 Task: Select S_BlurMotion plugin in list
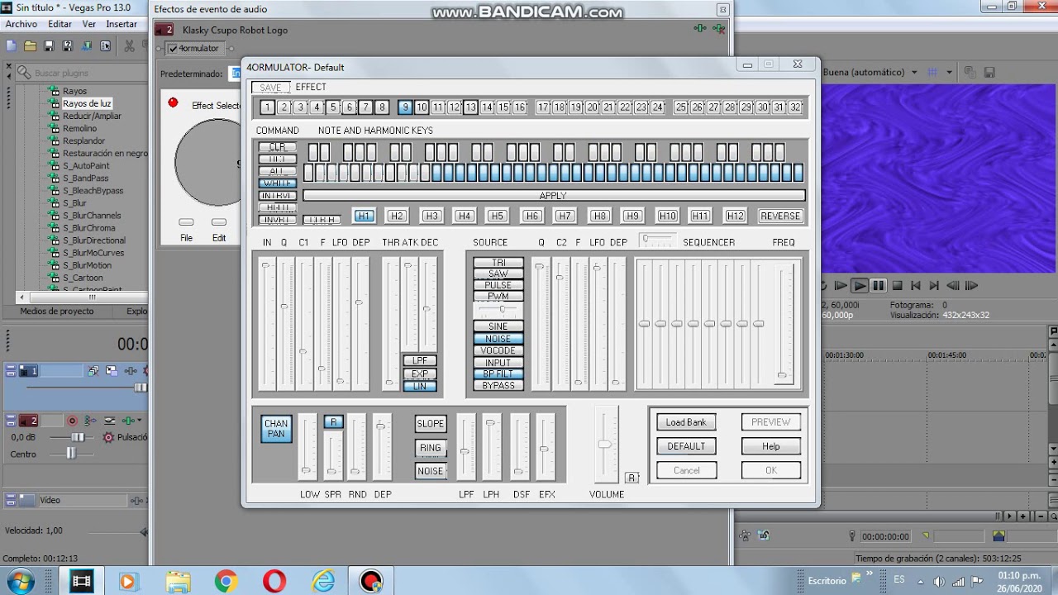point(87,265)
